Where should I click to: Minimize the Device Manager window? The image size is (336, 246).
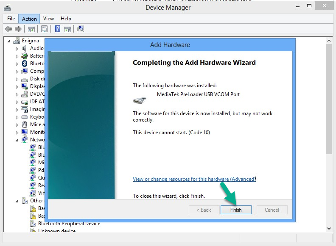[298, 7]
